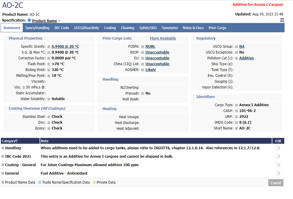Click the favorite star next to Product Name
The width and height of the screenshot is (293, 199).
click(59, 21)
